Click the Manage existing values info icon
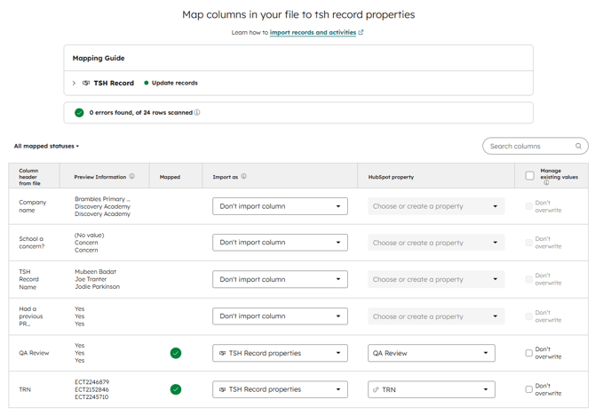The width and height of the screenshot is (595, 416). coord(546,183)
